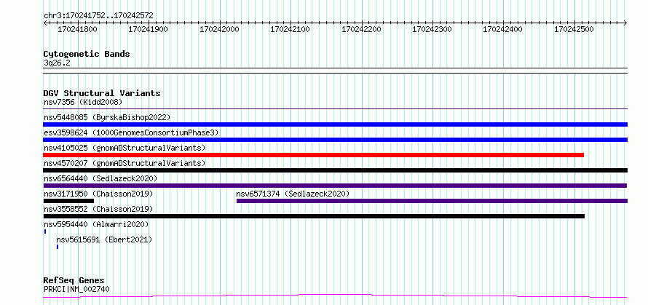Click ruler position 170241800
The width and height of the screenshot is (648, 305).
click(x=77, y=29)
